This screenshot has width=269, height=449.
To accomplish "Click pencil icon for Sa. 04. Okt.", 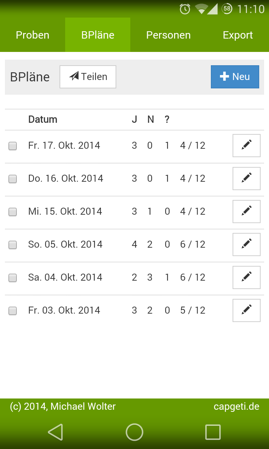I will [247, 277].
